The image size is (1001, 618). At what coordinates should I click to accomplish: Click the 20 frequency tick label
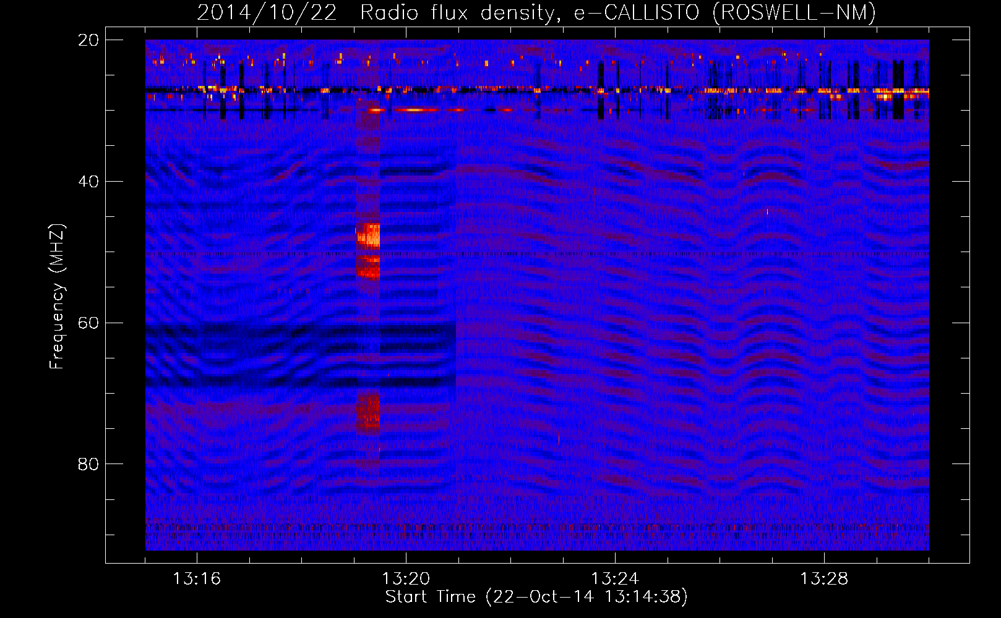88,40
